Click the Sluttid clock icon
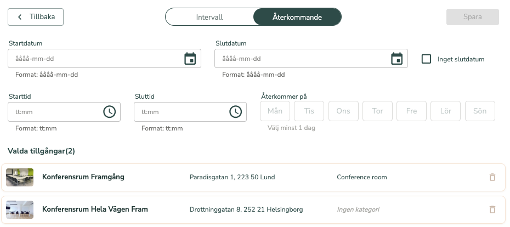Screen dimensions: 510x227 pyautogui.click(x=235, y=112)
